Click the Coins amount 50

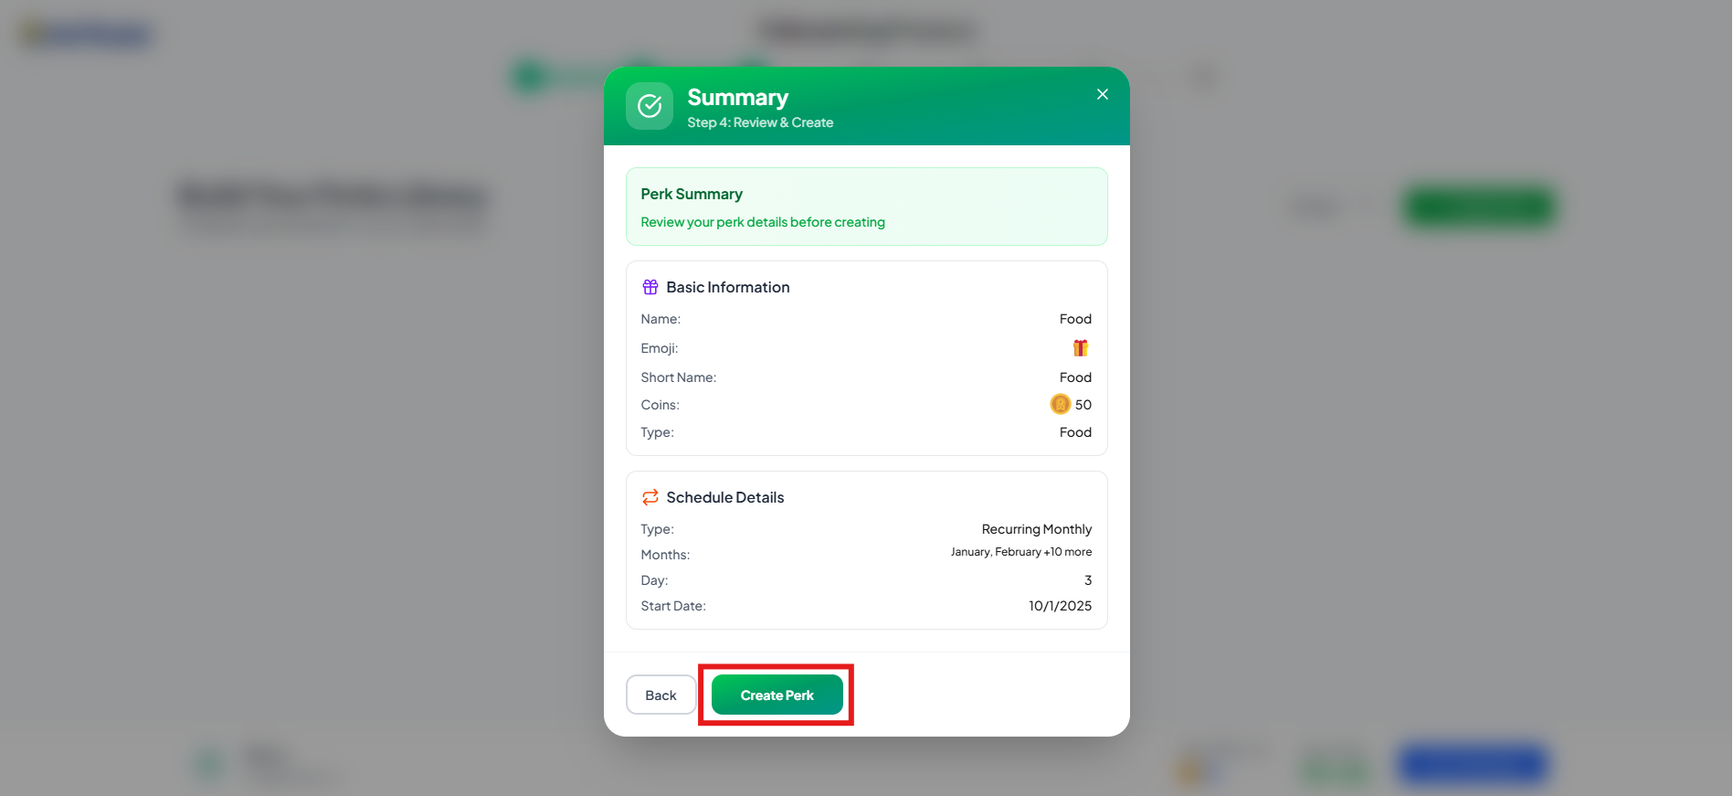pos(1083,405)
